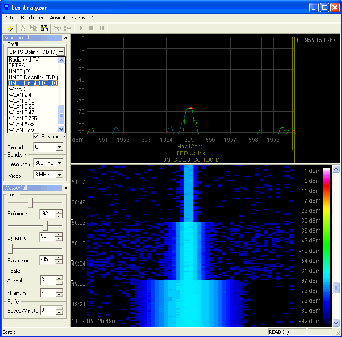Open the Ansicht menu
Screen dimensions: 342x337
pos(58,18)
